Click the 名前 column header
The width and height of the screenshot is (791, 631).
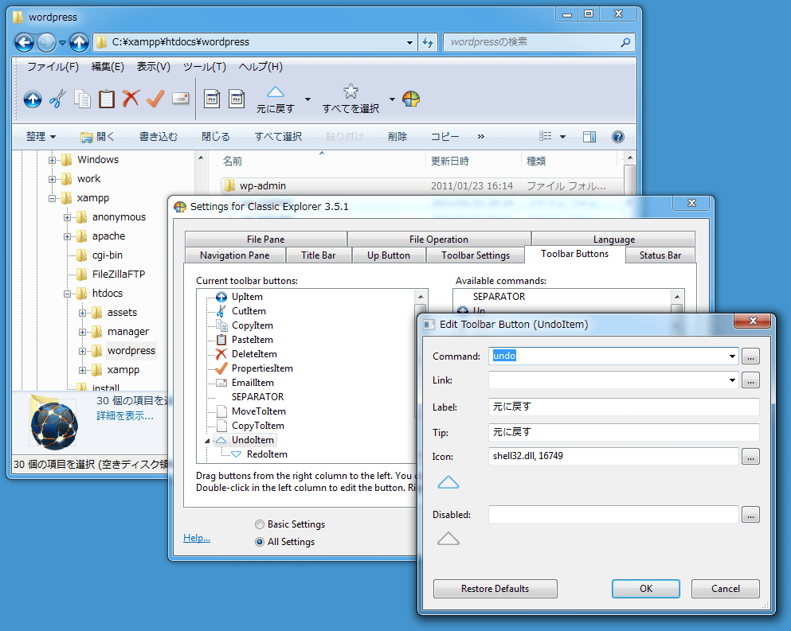click(232, 162)
